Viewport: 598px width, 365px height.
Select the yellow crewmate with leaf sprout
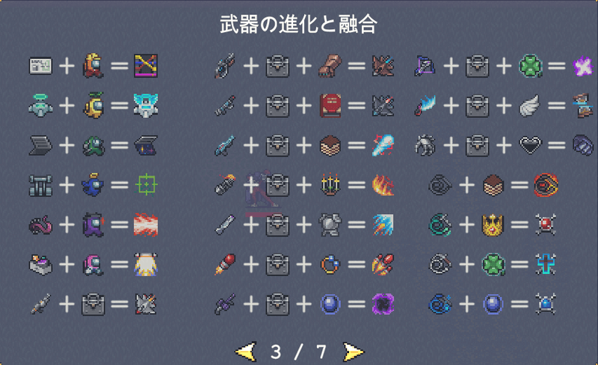(x=93, y=105)
